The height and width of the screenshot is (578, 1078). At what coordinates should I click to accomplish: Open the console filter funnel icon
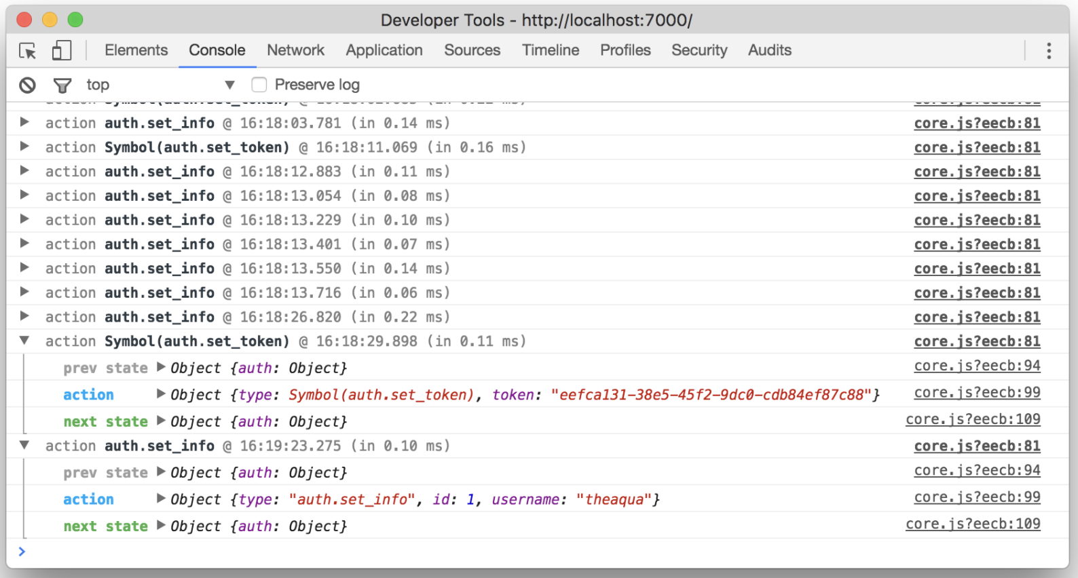(62, 85)
